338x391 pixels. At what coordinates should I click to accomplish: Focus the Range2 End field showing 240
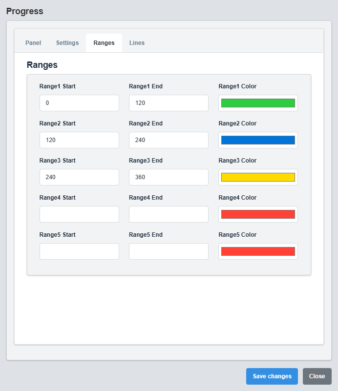(169, 140)
